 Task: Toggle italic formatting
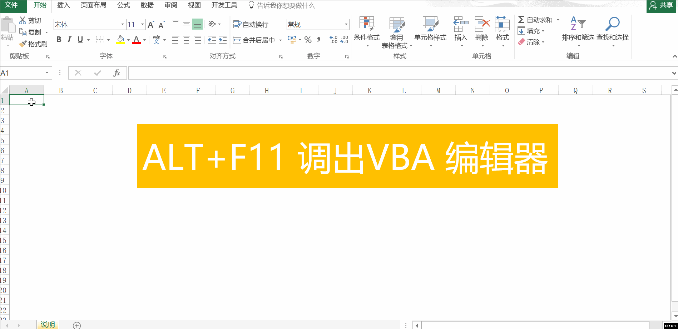click(69, 40)
